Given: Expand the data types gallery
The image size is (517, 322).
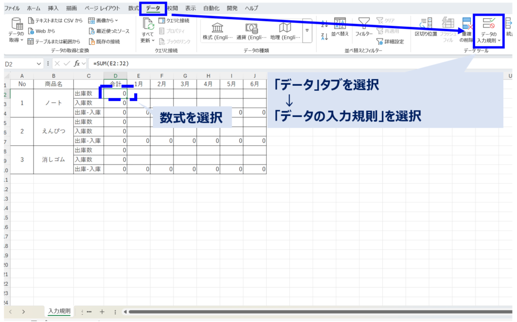Looking at the screenshot, I should click(x=307, y=30).
